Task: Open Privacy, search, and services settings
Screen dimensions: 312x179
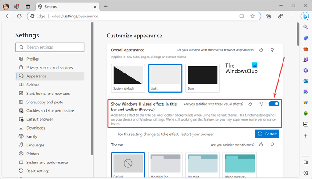Action: pyautogui.click(x=50, y=68)
